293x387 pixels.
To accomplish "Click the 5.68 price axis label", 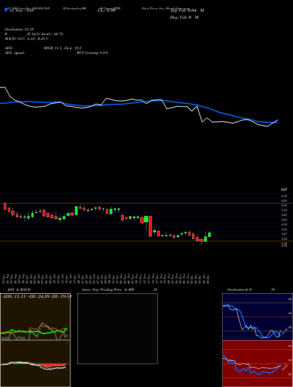I will click(x=284, y=205).
